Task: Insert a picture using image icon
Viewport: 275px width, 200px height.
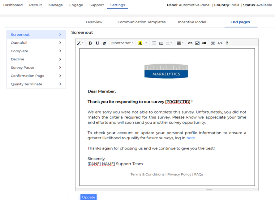Action: point(197,43)
